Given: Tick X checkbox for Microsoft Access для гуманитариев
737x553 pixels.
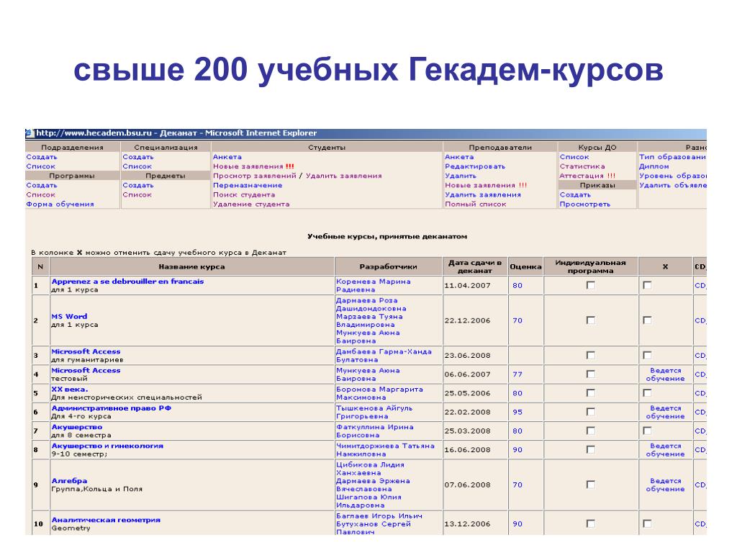Looking at the screenshot, I should [647, 356].
